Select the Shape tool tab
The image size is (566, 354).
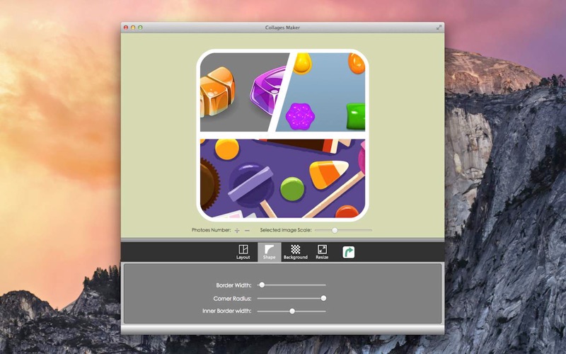click(269, 251)
